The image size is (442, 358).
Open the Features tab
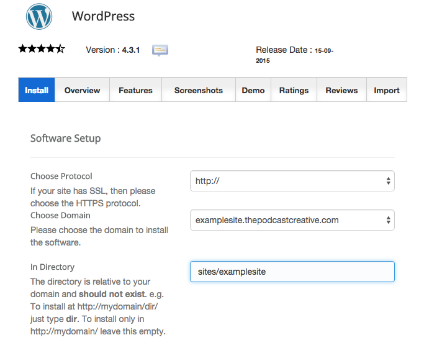pyautogui.click(x=135, y=89)
